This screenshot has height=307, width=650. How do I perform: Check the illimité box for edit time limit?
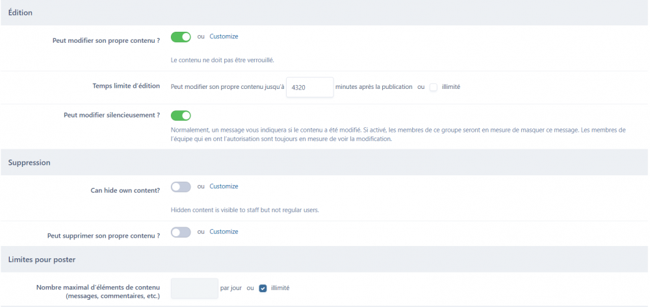pyautogui.click(x=434, y=87)
